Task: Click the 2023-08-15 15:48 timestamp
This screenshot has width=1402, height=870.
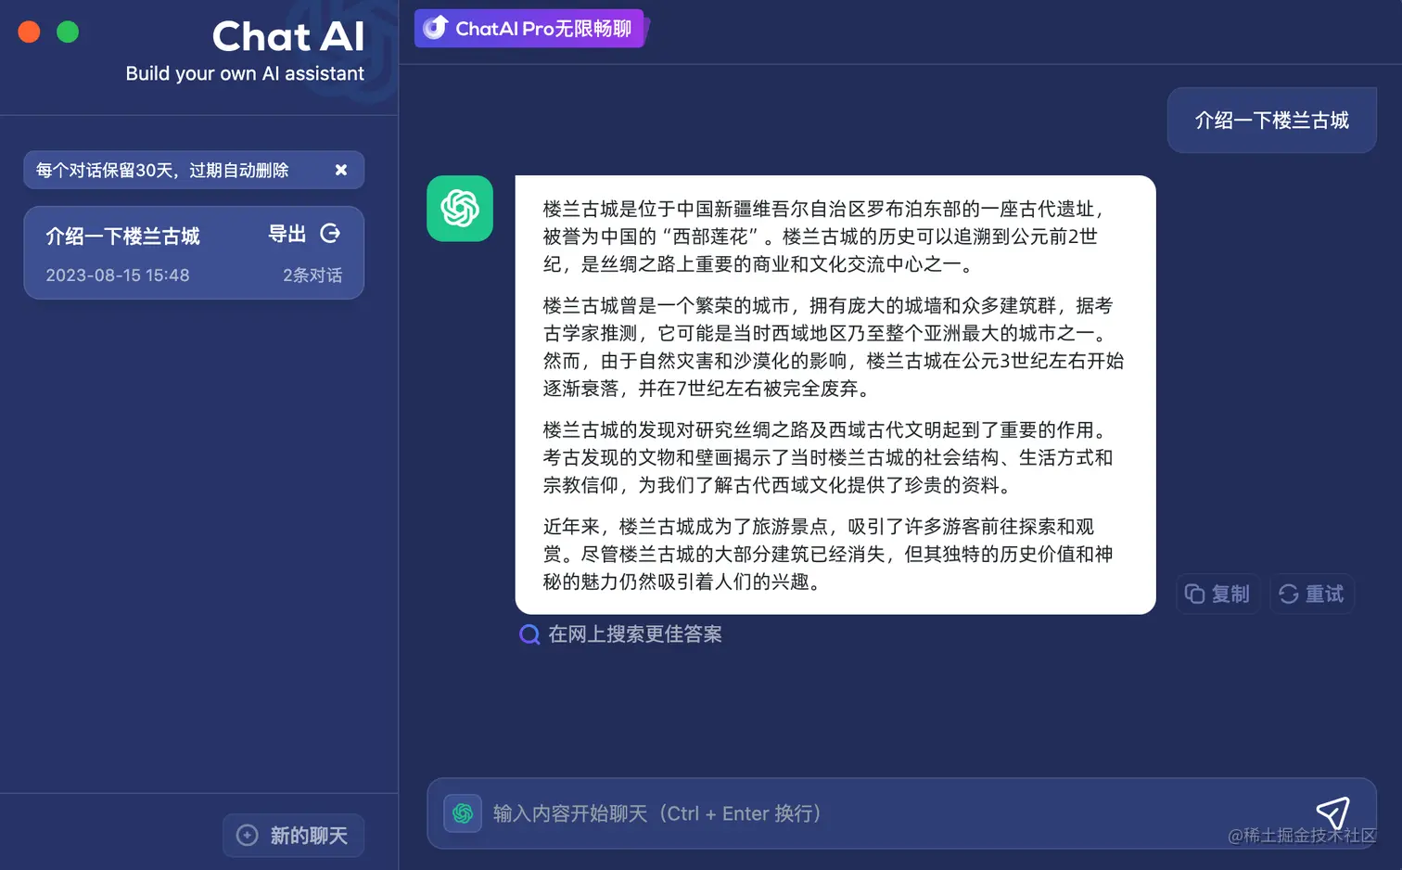Action: [118, 275]
